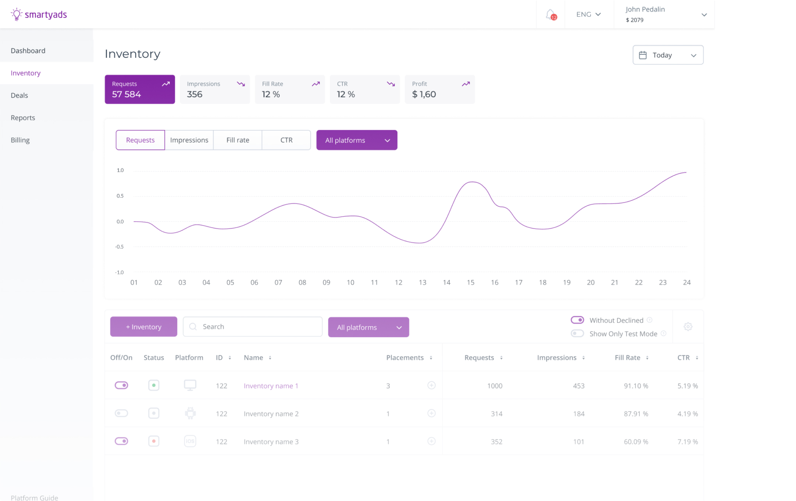Sort table by Requests column arrows
Screen dimensions: 796x501
click(501, 358)
